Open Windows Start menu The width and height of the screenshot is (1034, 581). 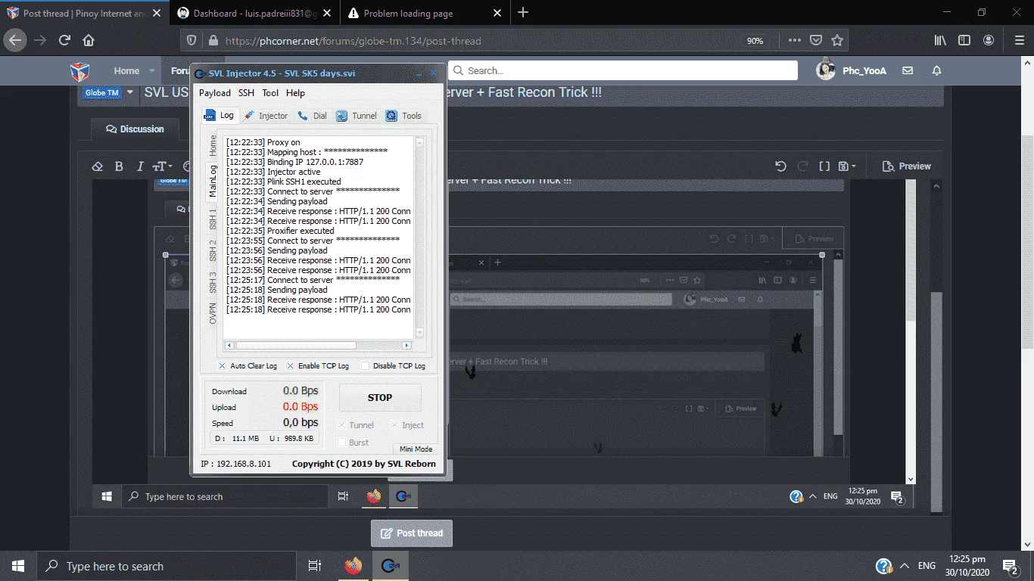18,566
